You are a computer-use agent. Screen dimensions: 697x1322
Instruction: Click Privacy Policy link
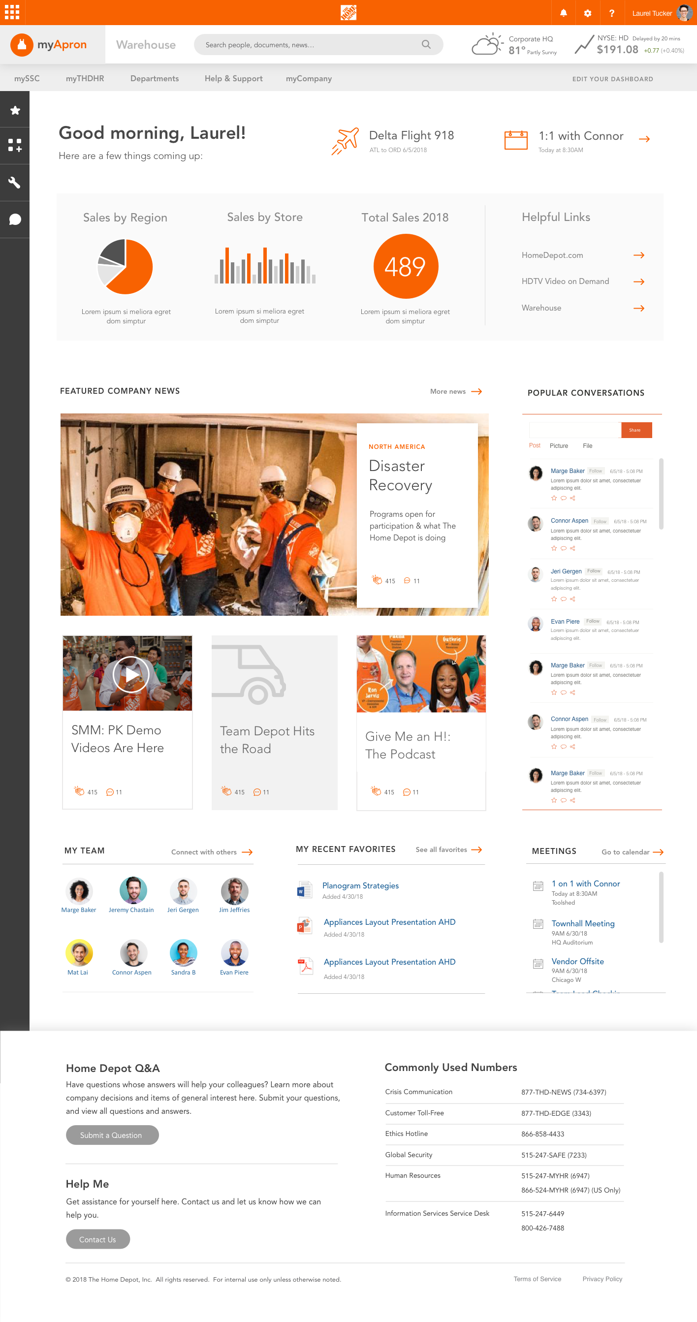point(602,1278)
